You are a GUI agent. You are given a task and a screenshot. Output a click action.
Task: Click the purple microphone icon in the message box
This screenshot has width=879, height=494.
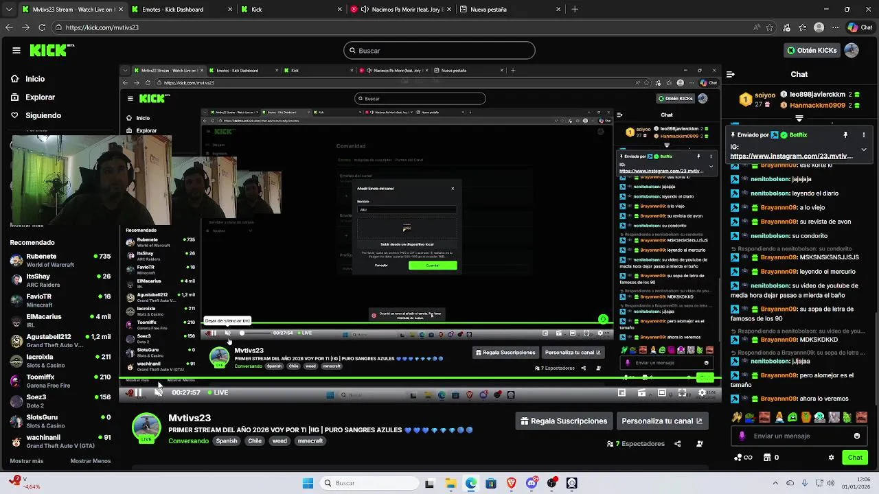tap(742, 436)
